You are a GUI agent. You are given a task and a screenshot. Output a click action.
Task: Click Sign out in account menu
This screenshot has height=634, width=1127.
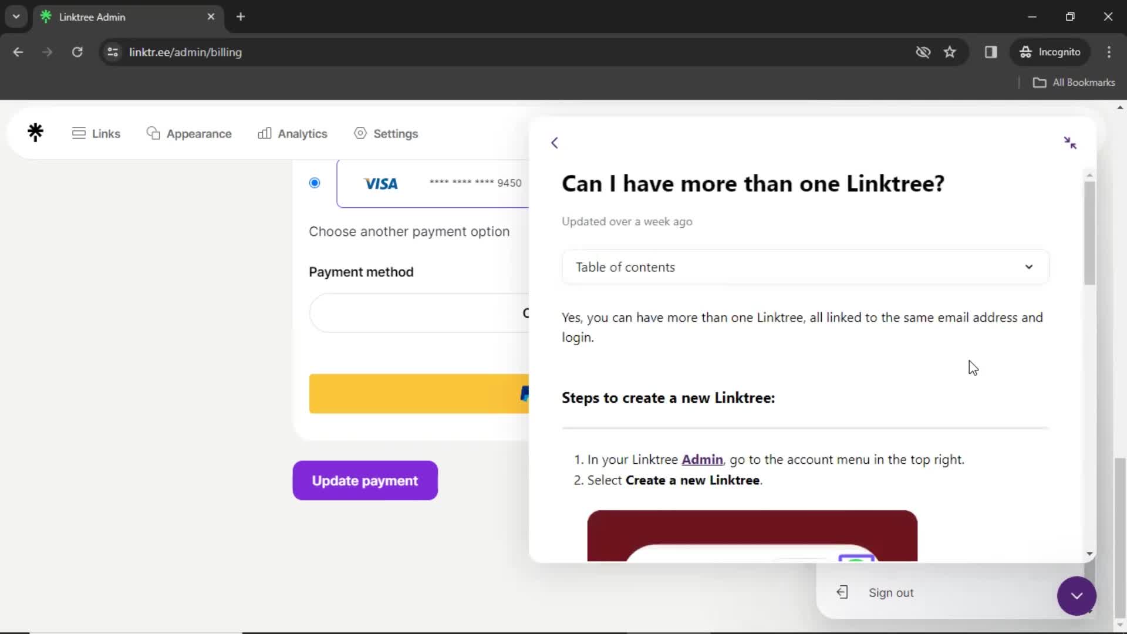tap(891, 593)
